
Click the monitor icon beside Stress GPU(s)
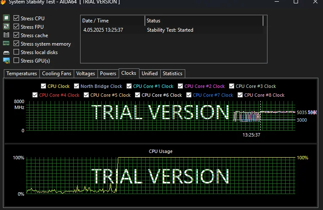pyautogui.click(x=6, y=60)
